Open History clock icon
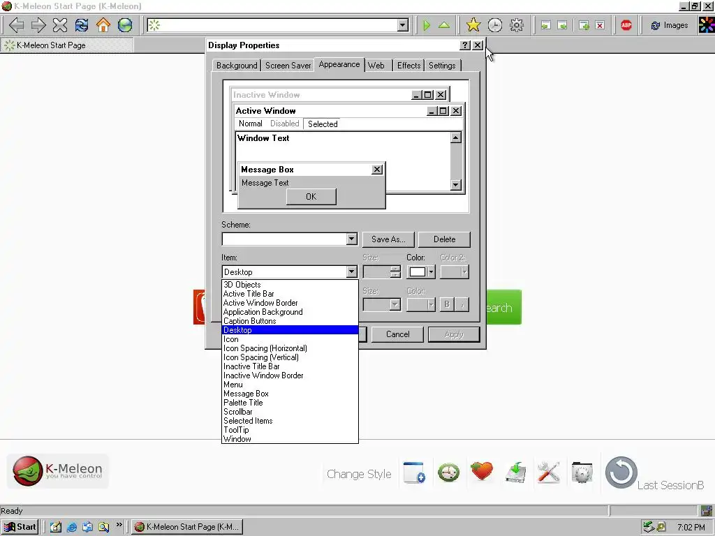The height and width of the screenshot is (536, 715). 495,25
